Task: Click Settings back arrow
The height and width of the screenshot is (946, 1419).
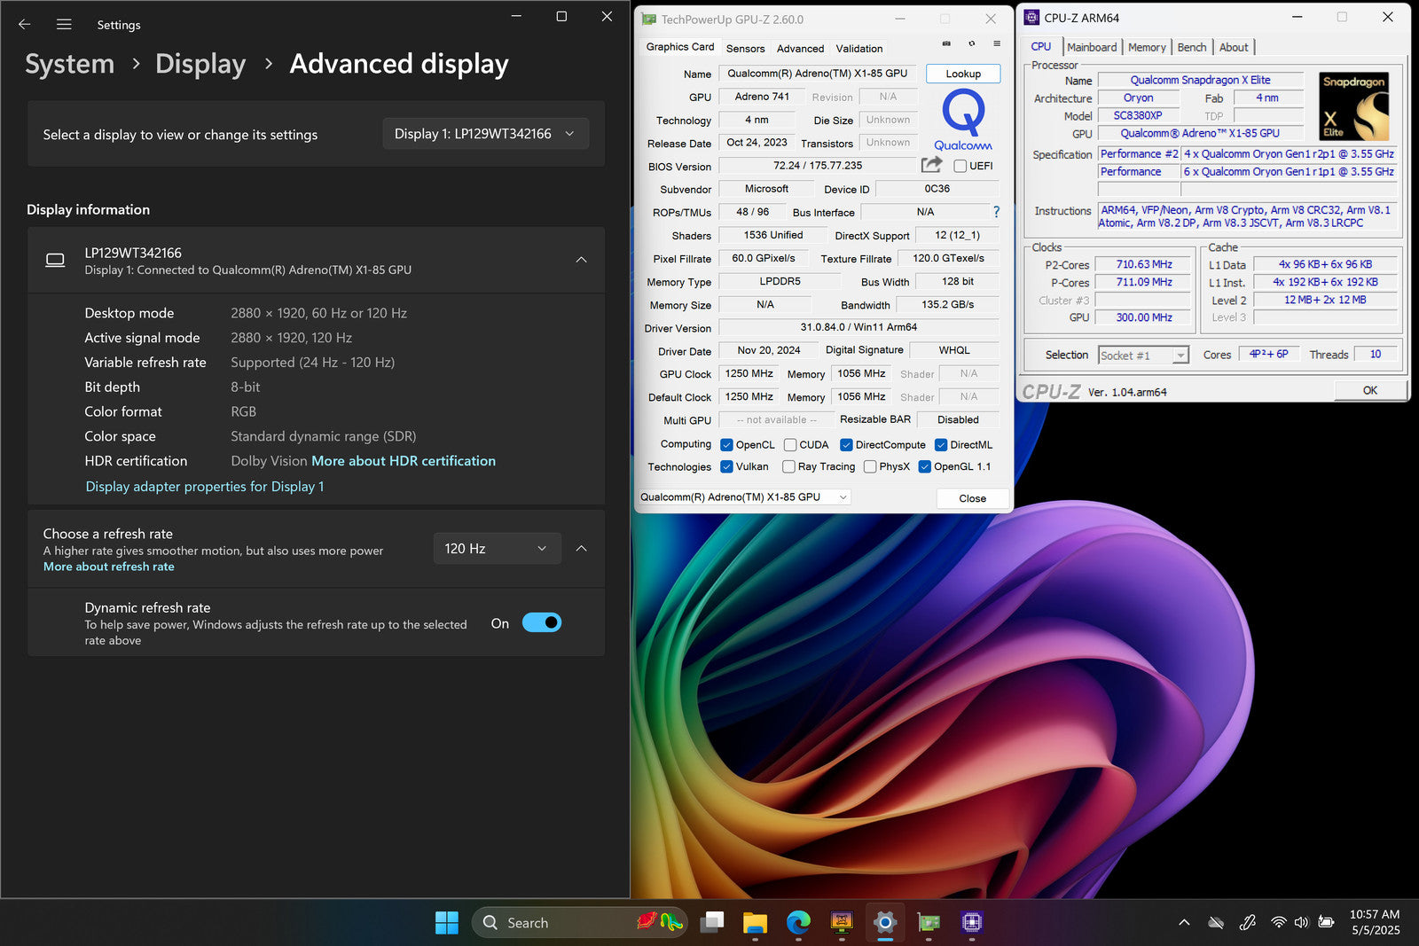Action: [x=24, y=25]
